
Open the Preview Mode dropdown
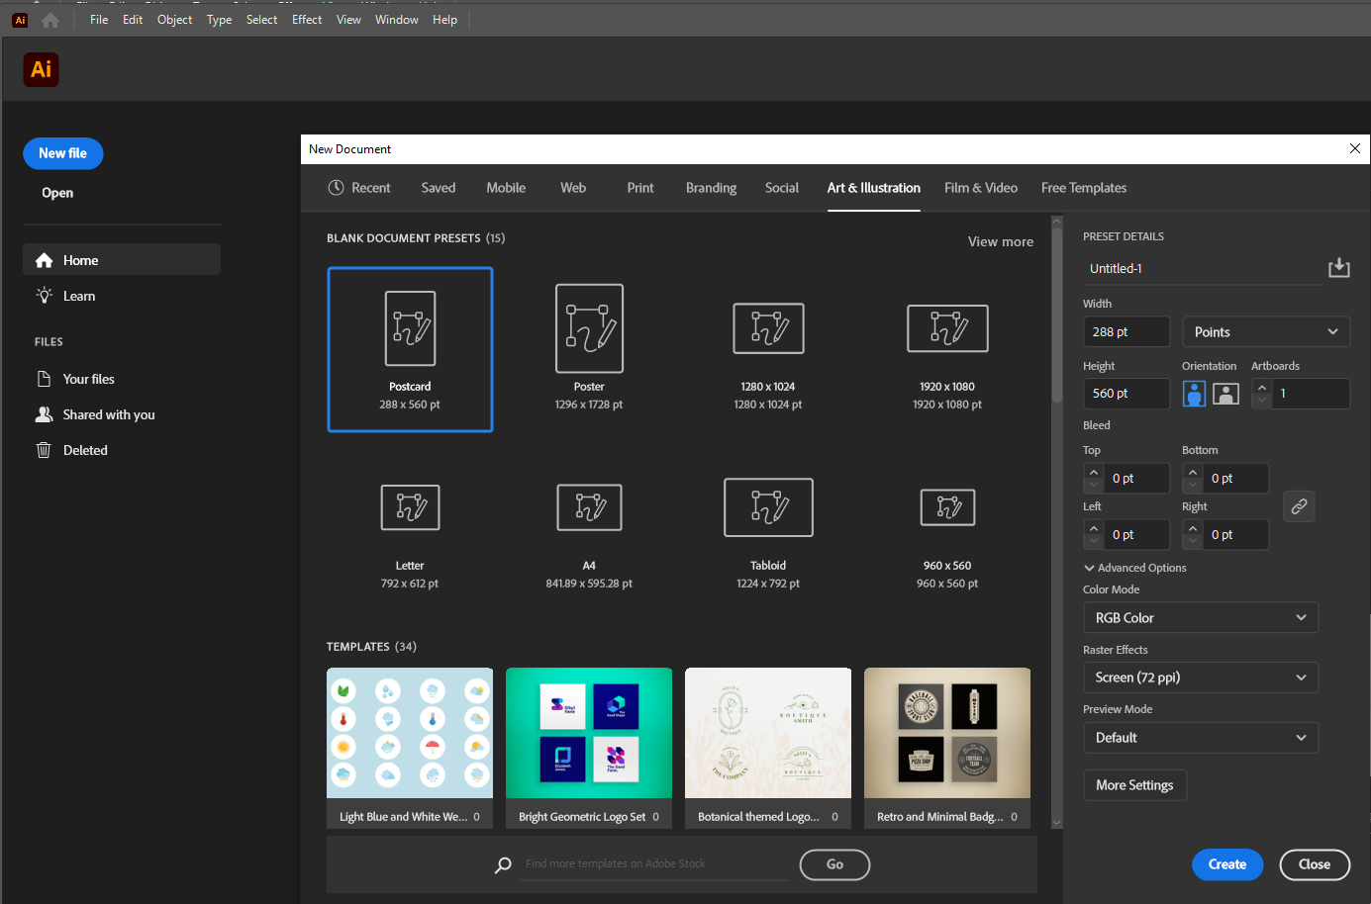point(1201,738)
